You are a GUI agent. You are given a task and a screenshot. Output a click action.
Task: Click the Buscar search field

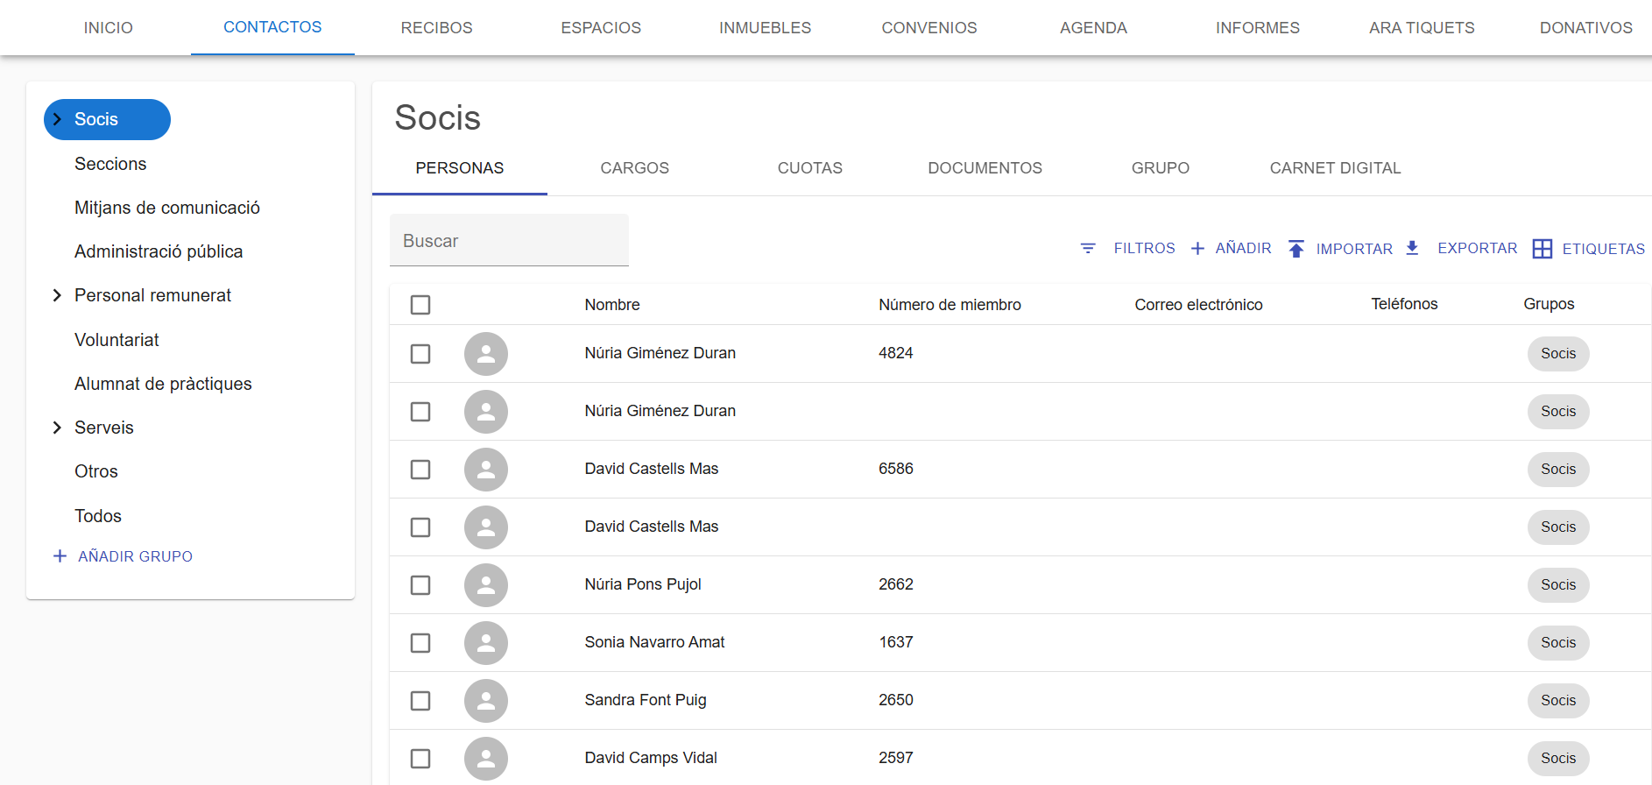[x=509, y=240]
